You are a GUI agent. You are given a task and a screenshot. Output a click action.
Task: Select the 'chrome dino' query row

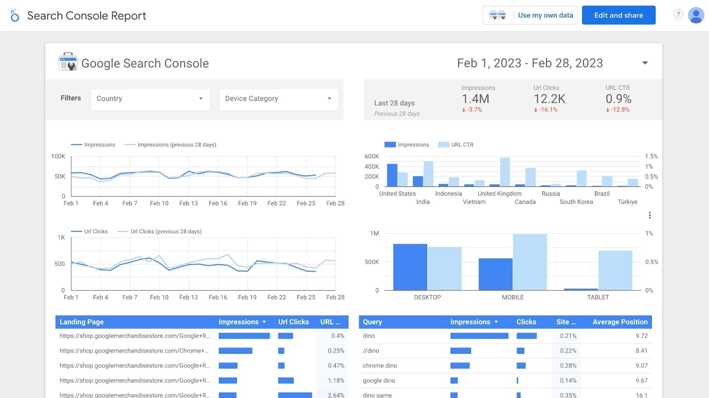(x=505, y=366)
